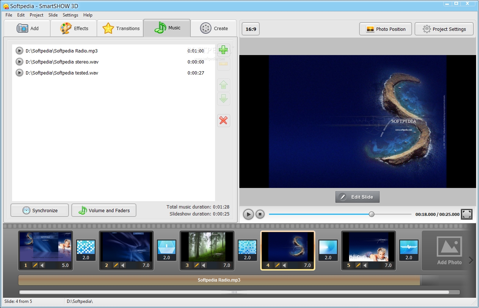Open the Slide menu
This screenshot has width=479, height=308.
click(x=53, y=15)
